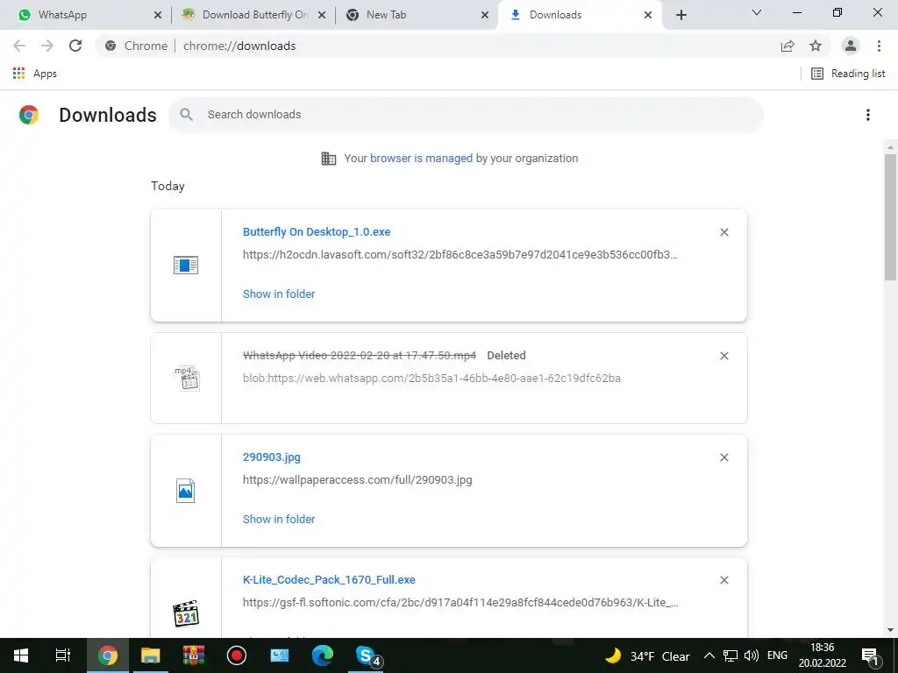Open the Apps shortcut in bookmarks bar
Viewport: 898px width, 673px height.
point(34,74)
